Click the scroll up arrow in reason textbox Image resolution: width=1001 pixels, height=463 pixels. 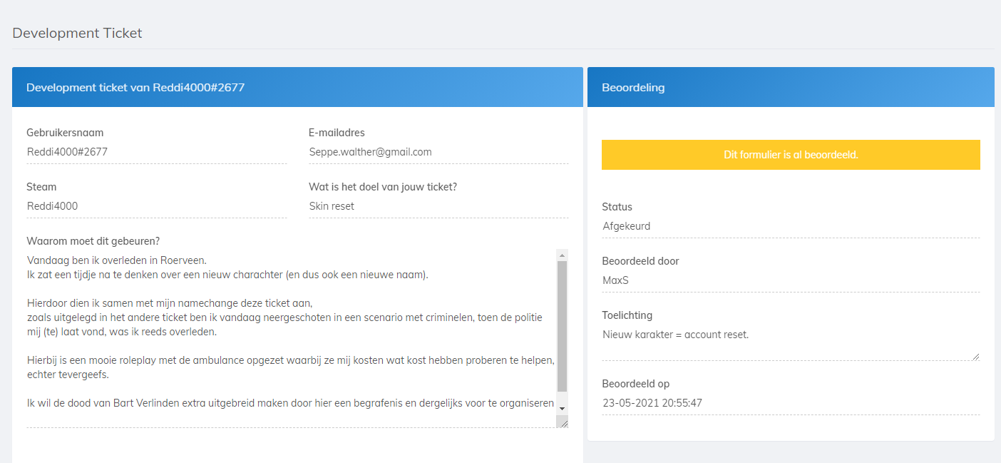[x=562, y=255]
